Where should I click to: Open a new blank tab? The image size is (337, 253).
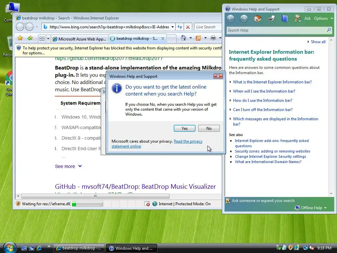(171, 39)
